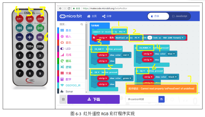Screen dimensions: 205x117
Task: Click the 100+ button on remote
Action: click(30, 46)
